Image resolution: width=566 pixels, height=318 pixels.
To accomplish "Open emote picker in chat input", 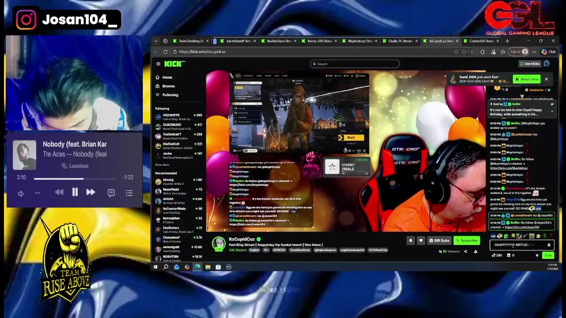I will tap(549, 245).
